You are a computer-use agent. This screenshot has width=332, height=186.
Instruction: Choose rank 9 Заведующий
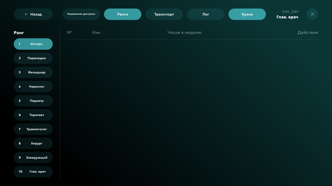coord(33,158)
